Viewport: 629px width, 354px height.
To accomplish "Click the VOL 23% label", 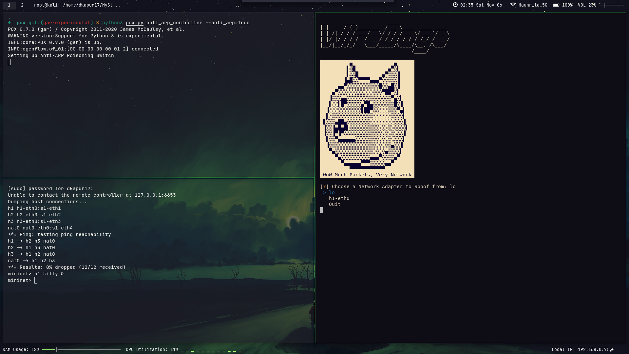I will click(587, 5).
